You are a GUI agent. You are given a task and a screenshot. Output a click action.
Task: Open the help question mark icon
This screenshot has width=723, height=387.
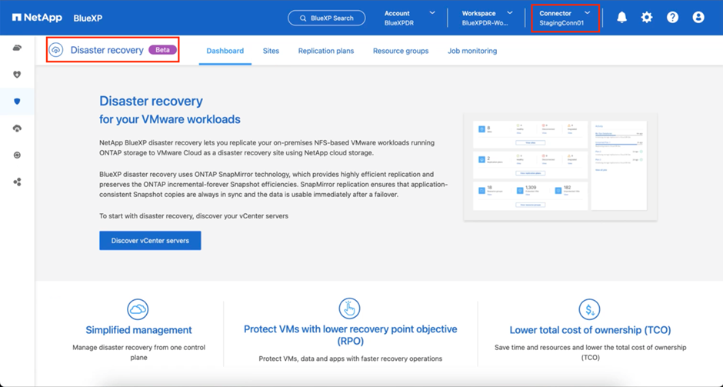[673, 18]
